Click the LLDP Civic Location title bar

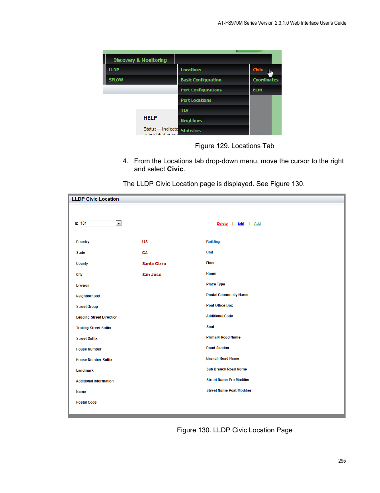(206, 199)
